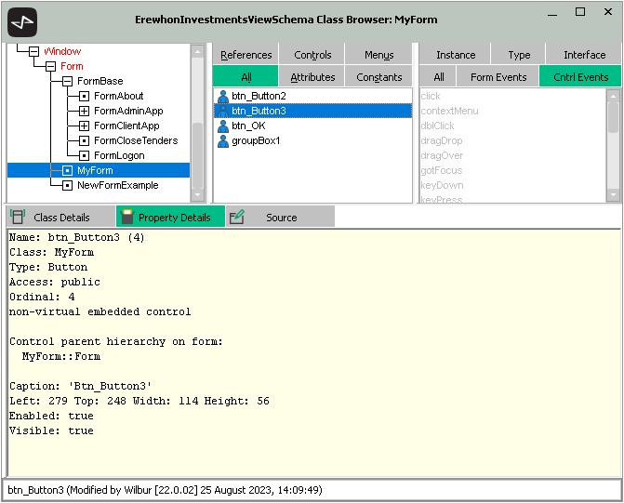Click the btn_Button2 property icon
This screenshot has width=624, height=503.
(223, 96)
